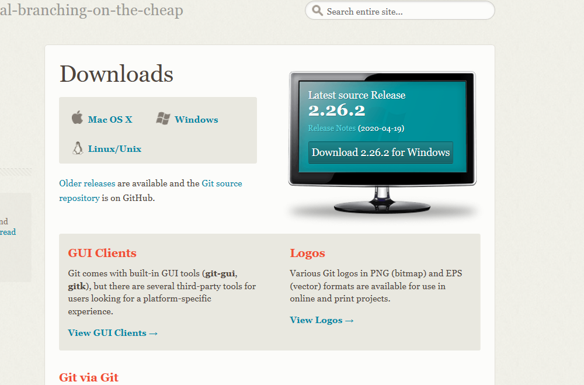Click the Windows flag icon
584x385 pixels.
163,119
